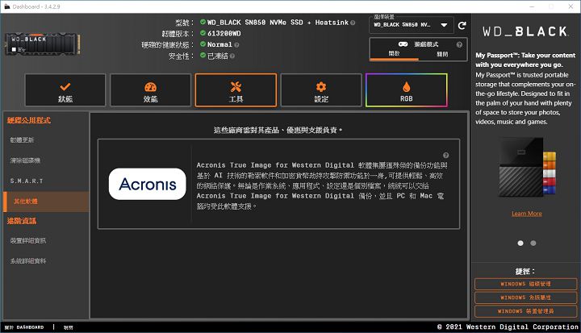The width and height of the screenshot is (581, 333).
Task: Click the refresh device list icon
Action: tap(462, 25)
